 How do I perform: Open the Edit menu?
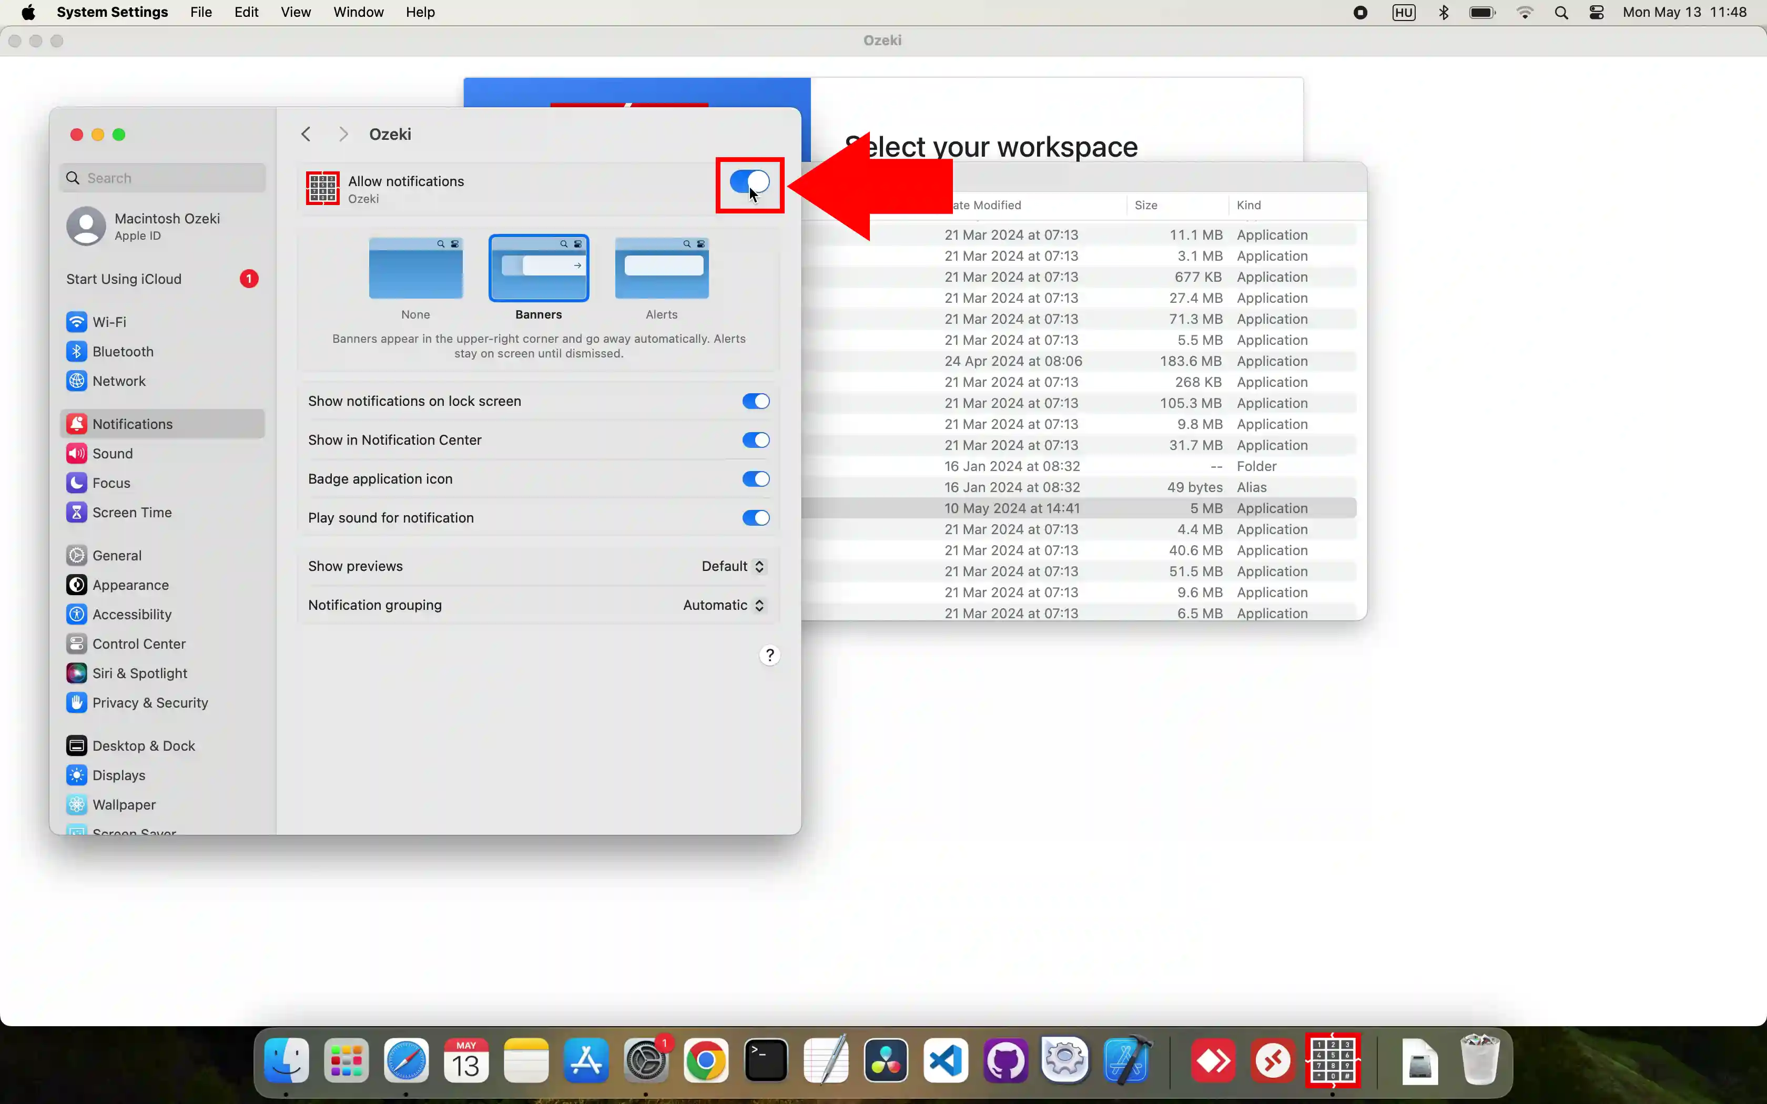246,13
